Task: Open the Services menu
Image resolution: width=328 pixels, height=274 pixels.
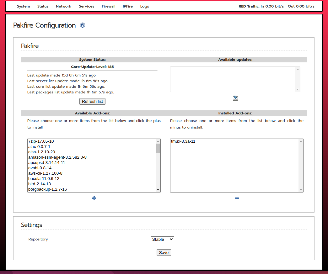Action: coord(86,6)
